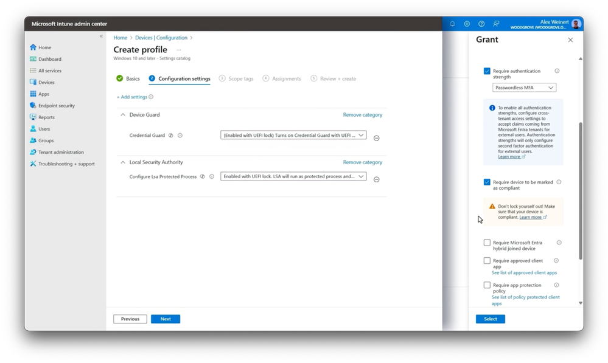Remove the Credential Guard setting
This screenshot has height=363, width=608.
pyautogui.click(x=376, y=138)
